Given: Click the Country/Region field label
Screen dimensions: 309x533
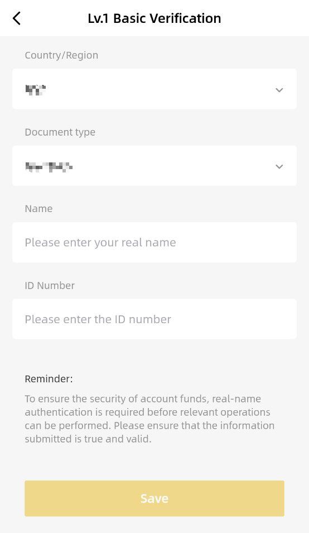Looking at the screenshot, I should point(61,55).
